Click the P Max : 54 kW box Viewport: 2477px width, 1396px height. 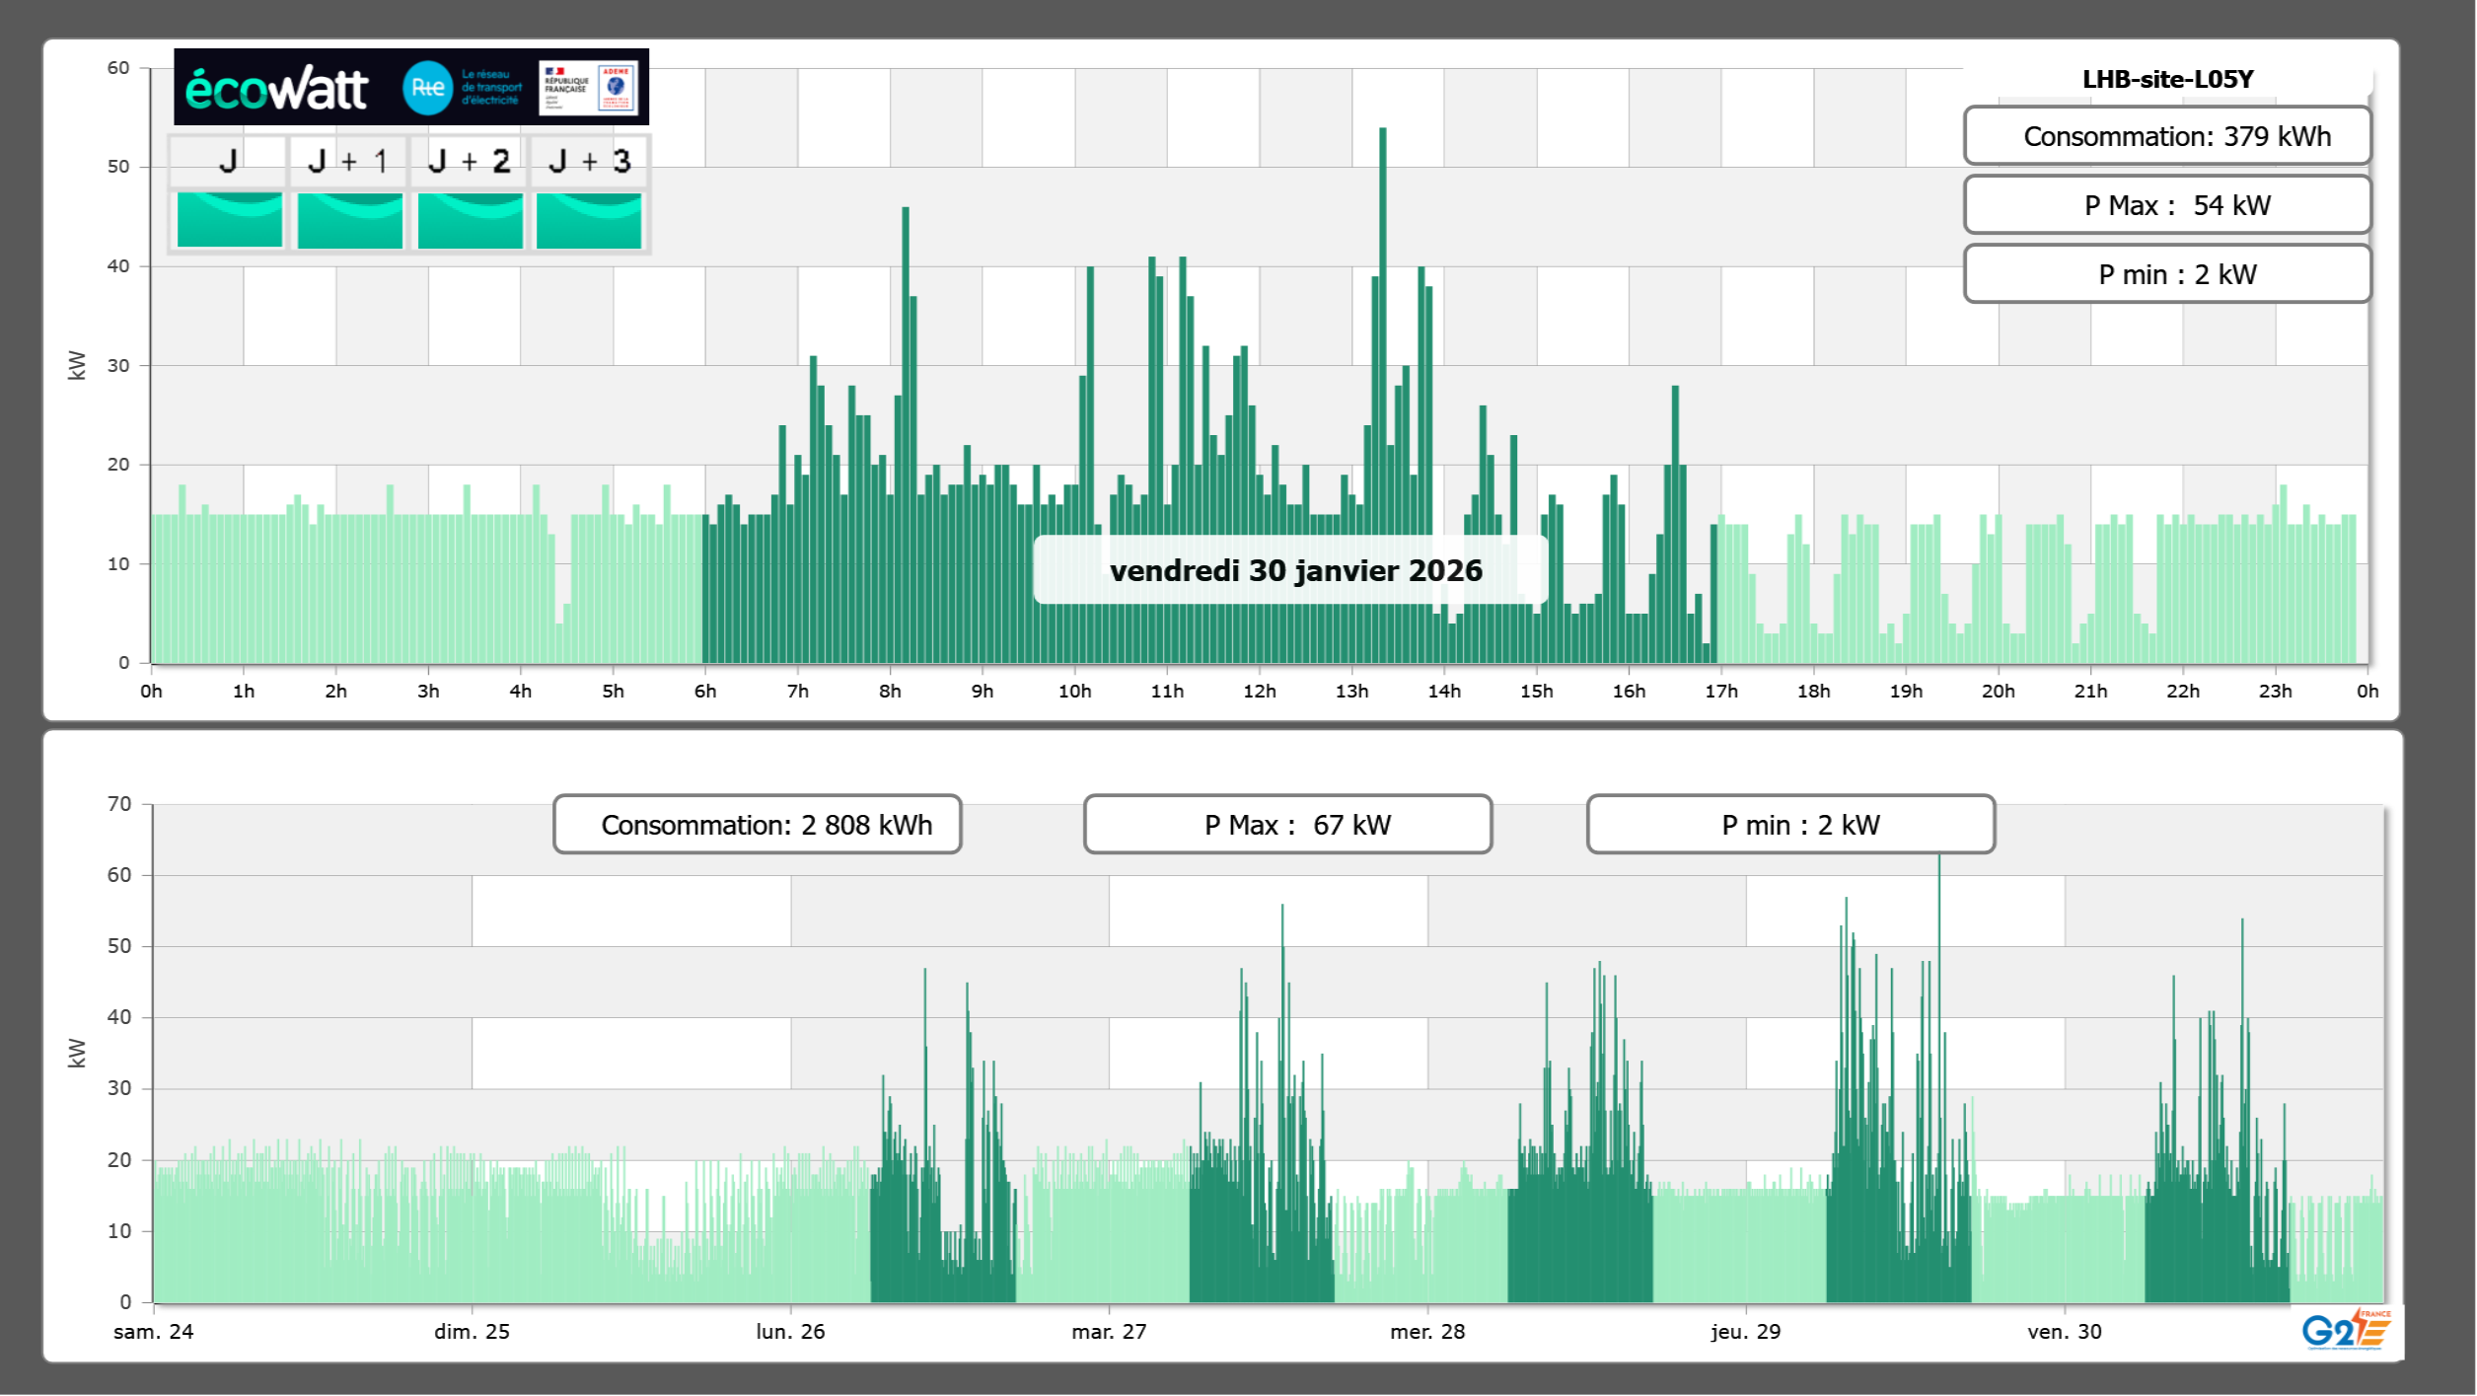click(2166, 205)
